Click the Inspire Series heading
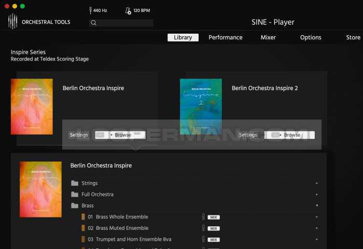The width and height of the screenshot is (363, 249). pyautogui.click(x=28, y=52)
